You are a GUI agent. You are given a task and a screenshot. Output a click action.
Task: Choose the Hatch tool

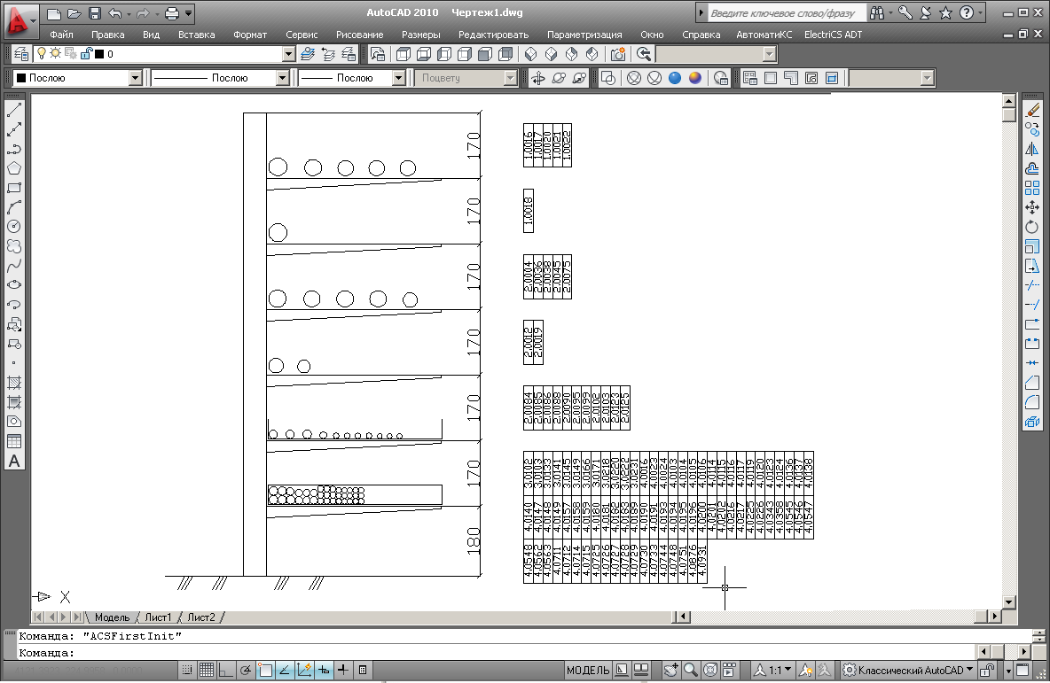pyautogui.click(x=14, y=384)
